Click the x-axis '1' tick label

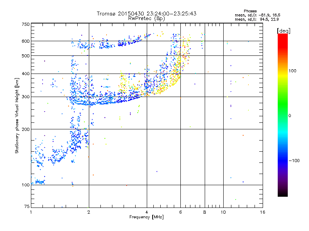[x=31, y=212]
